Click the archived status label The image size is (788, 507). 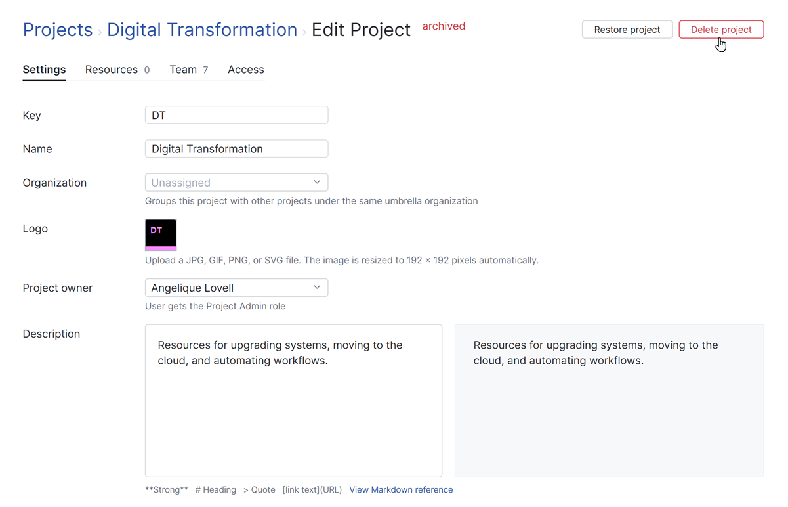point(444,26)
